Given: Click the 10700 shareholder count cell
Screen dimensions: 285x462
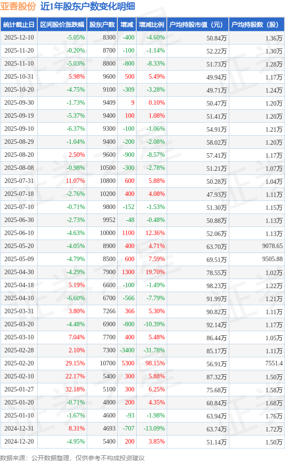Looking at the screenshot, I should click(108, 363).
